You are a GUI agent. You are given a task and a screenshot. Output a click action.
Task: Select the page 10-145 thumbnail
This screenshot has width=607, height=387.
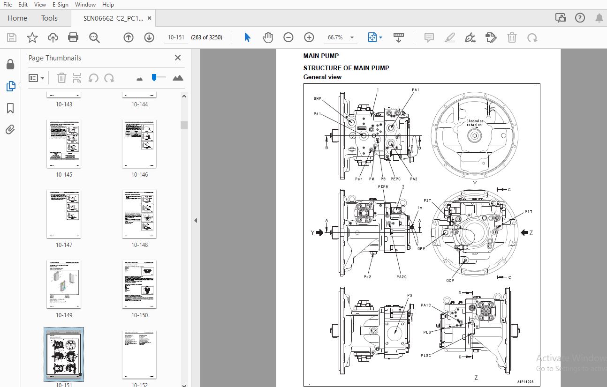[64, 143]
